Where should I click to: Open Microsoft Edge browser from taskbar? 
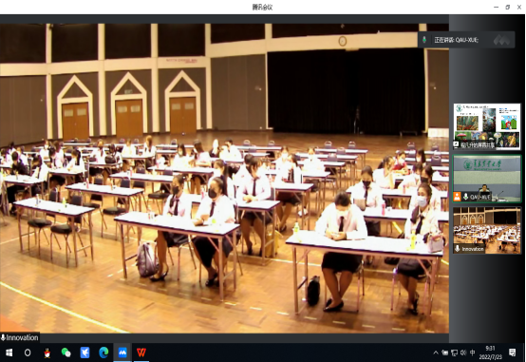point(103,352)
